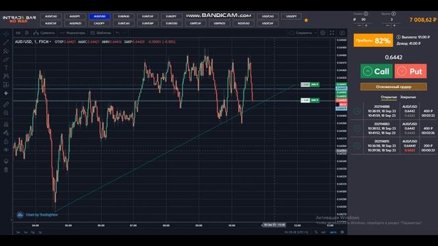The image size is (438, 246).
Task: Edit the trade amount field showing 50
Action: [x=363, y=20]
